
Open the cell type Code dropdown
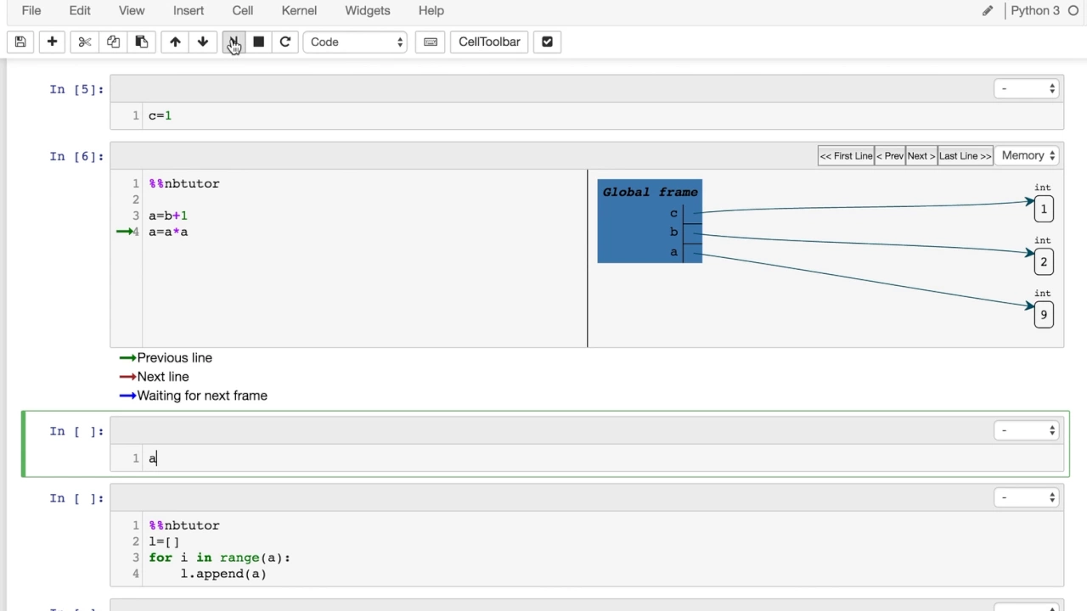pos(356,42)
